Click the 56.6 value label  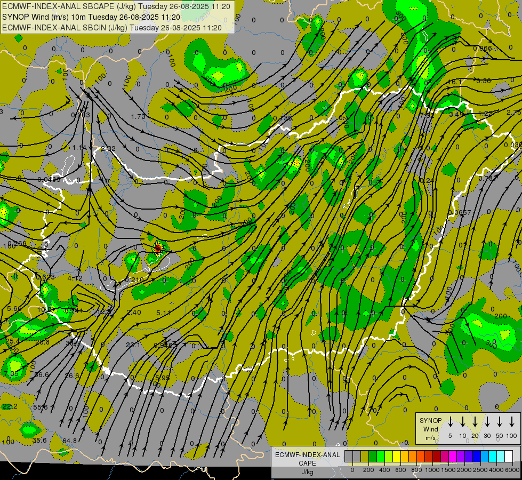42,375
